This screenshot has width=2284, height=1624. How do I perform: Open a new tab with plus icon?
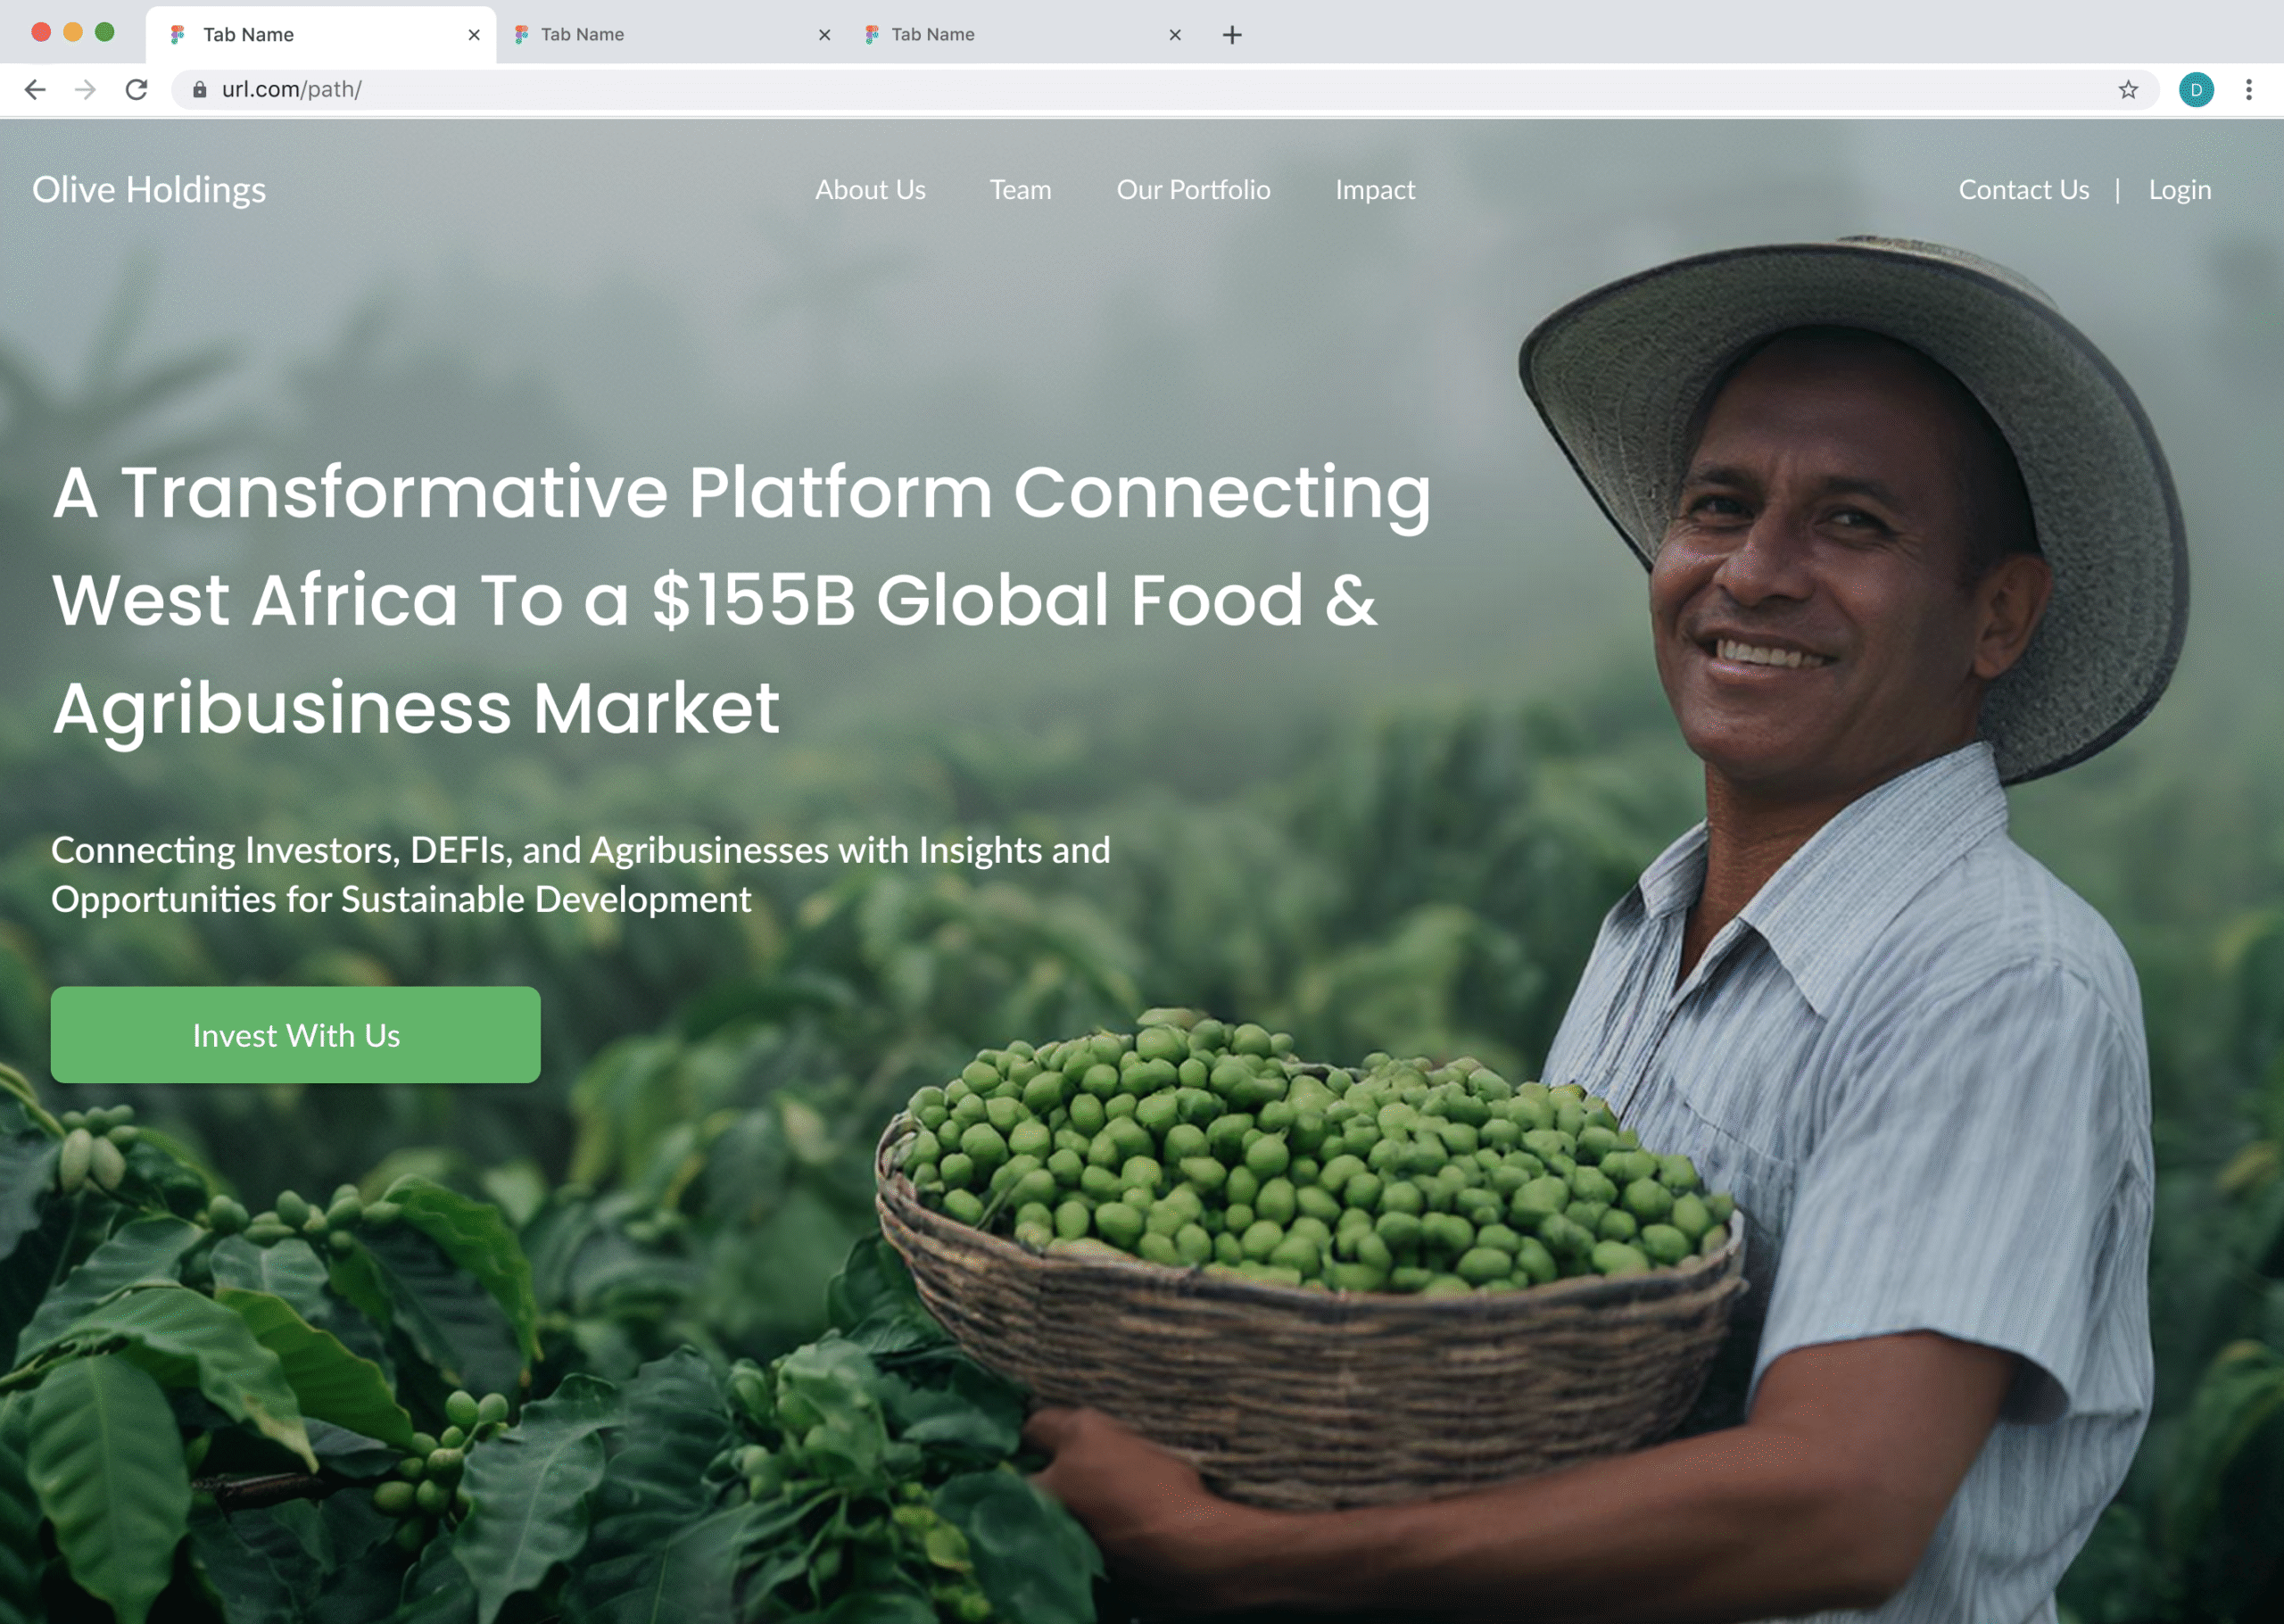coord(1232,35)
